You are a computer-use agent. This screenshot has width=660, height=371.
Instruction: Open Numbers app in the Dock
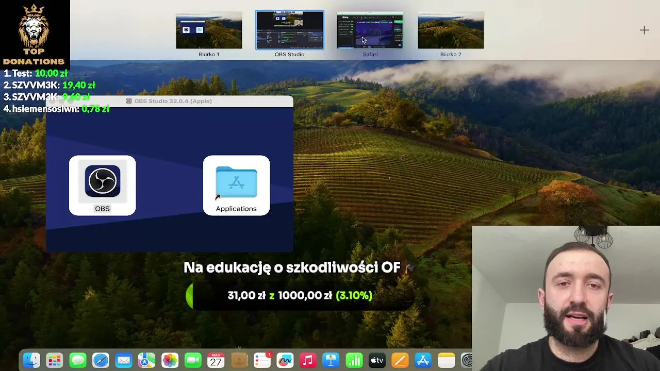[x=354, y=360]
